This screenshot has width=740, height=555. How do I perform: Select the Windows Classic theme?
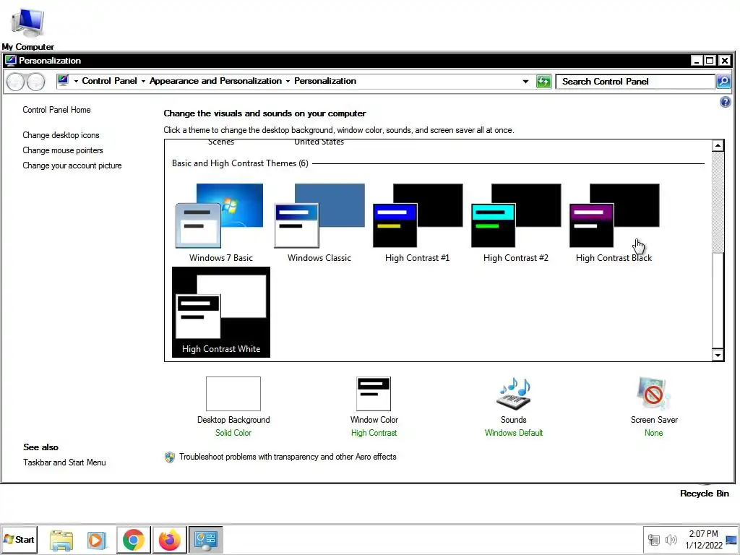[319, 223]
